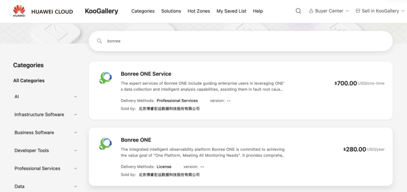Open the Bonree ONE Service product title
The height and width of the screenshot is (192, 407).
146,74
